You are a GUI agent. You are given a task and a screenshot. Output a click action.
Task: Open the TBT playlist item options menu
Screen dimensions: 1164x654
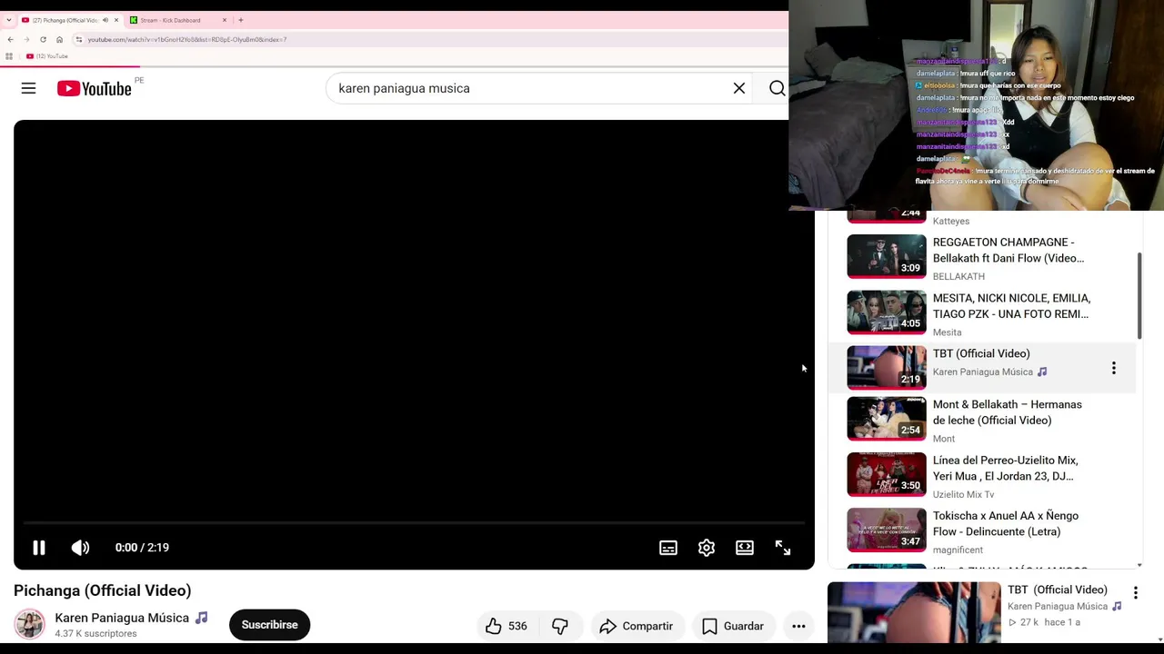pyautogui.click(x=1113, y=368)
